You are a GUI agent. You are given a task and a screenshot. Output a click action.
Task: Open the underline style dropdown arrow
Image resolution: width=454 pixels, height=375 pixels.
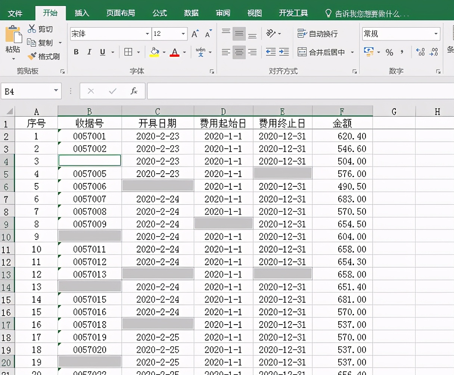point(113,52)
